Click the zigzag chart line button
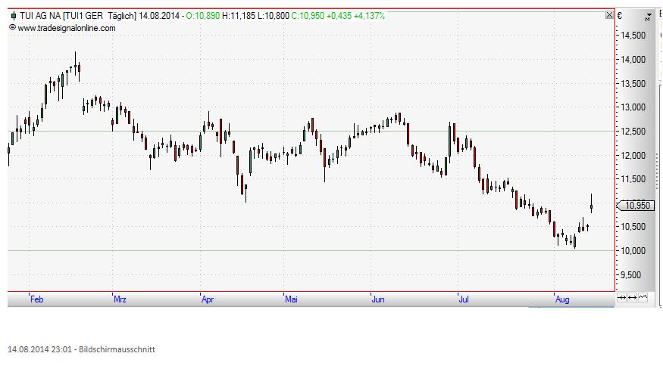This screenshot has height=375, width=663. pos(643,297)
